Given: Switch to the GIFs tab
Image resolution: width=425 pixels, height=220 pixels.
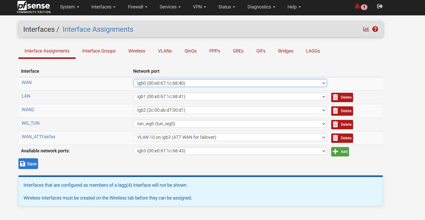Looking at the screenshot, I should tap(261, 51).
